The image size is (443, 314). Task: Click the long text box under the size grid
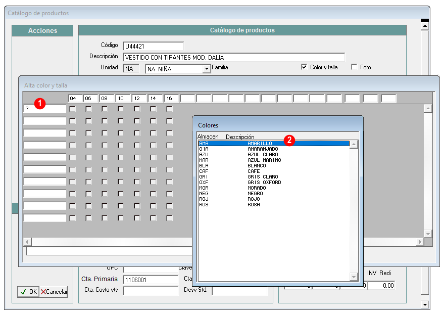pos(109,251)
